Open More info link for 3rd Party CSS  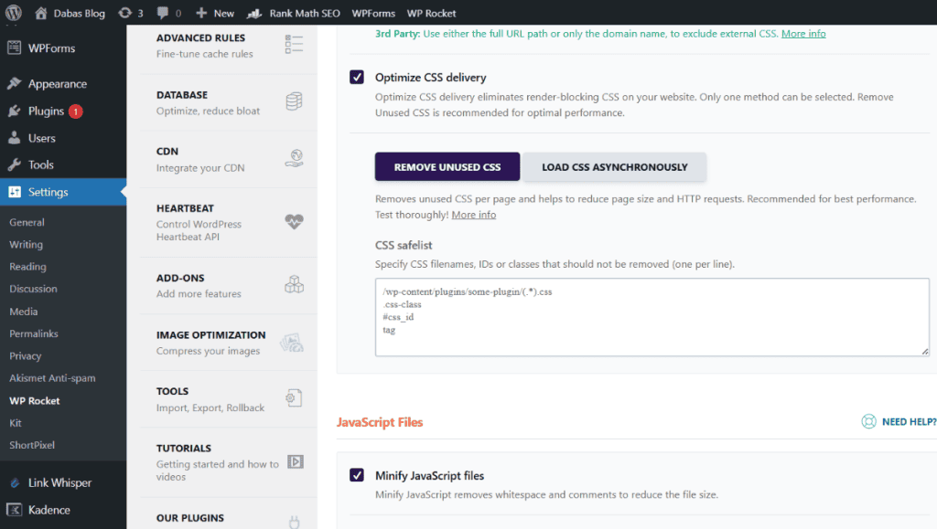[803, 34]
